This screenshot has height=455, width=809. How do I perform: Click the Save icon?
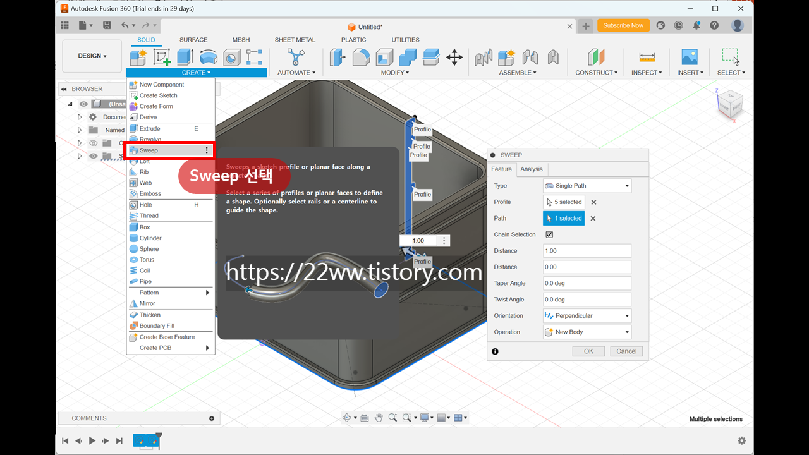pos(107,25)
